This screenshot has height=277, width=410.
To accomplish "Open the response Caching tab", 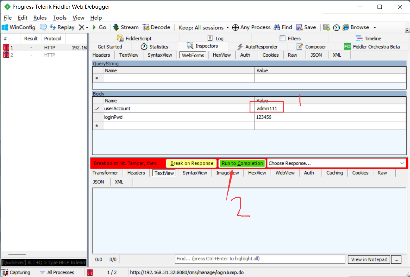I will click(x=335, y=173).
